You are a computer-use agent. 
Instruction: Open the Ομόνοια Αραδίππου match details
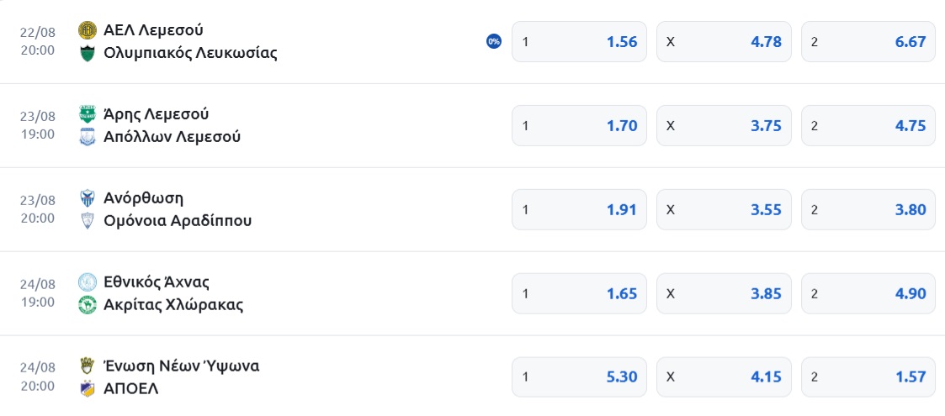pyautogui.click(x=178, y=221)
